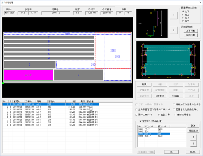
Task: Click the 上下移動 button
Action: click(190, 31)
